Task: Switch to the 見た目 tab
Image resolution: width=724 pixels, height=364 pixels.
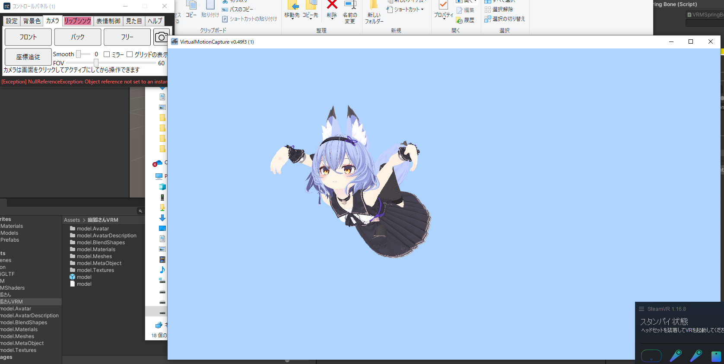Action: tap(134, 21)
